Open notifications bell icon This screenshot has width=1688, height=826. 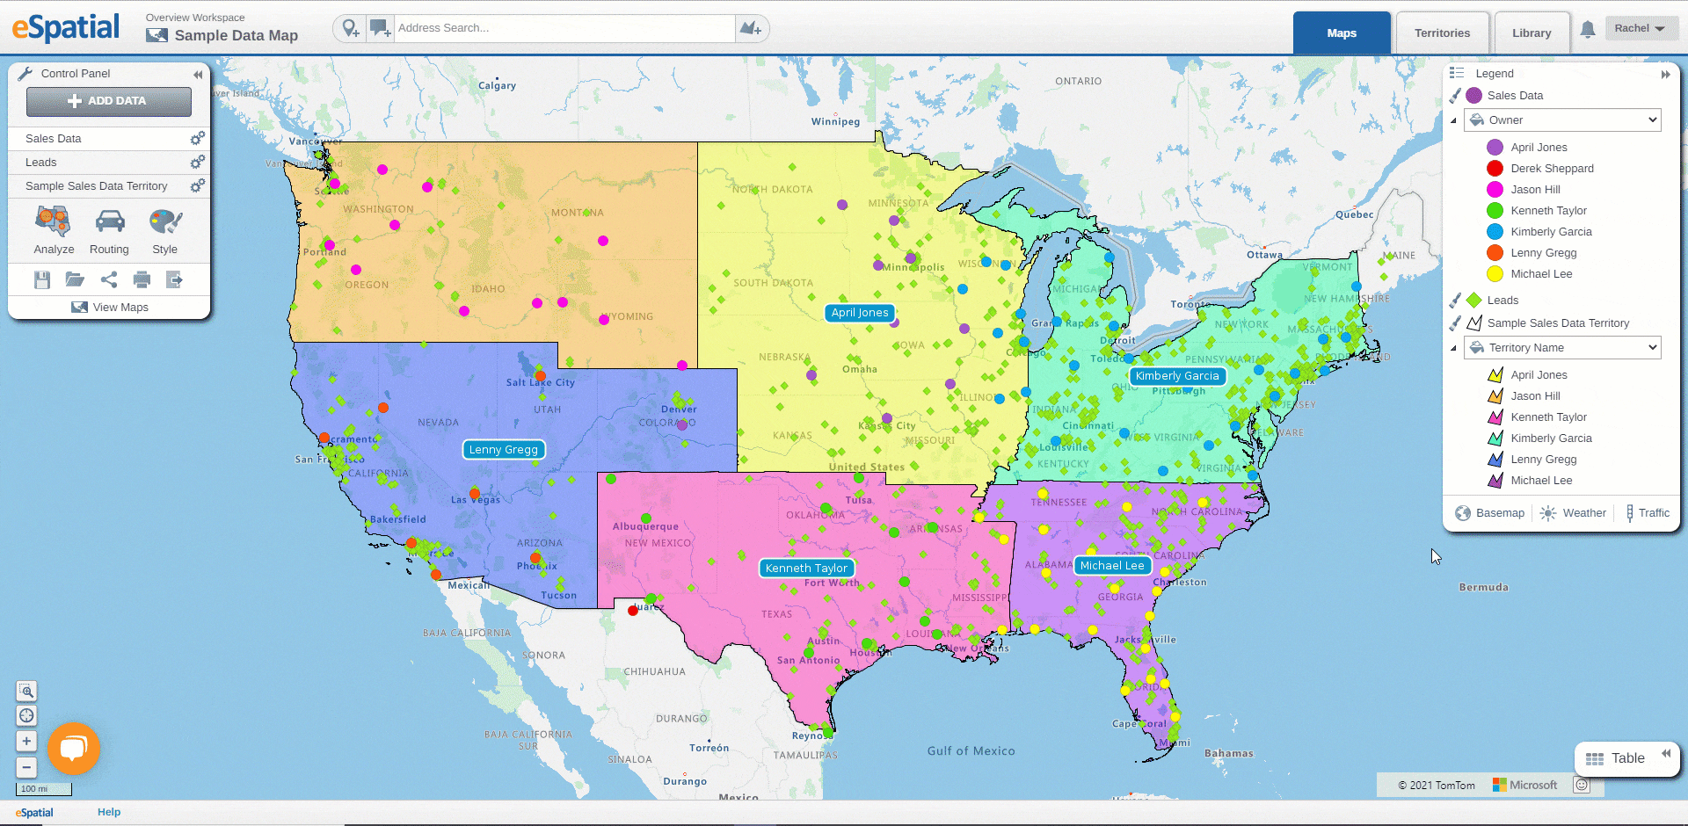[1588, 30]
